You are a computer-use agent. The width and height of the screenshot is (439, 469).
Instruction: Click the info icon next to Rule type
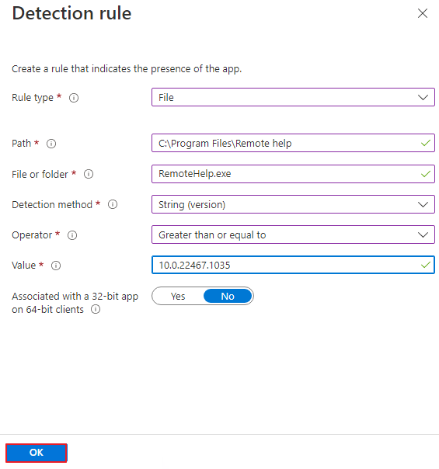74,98
